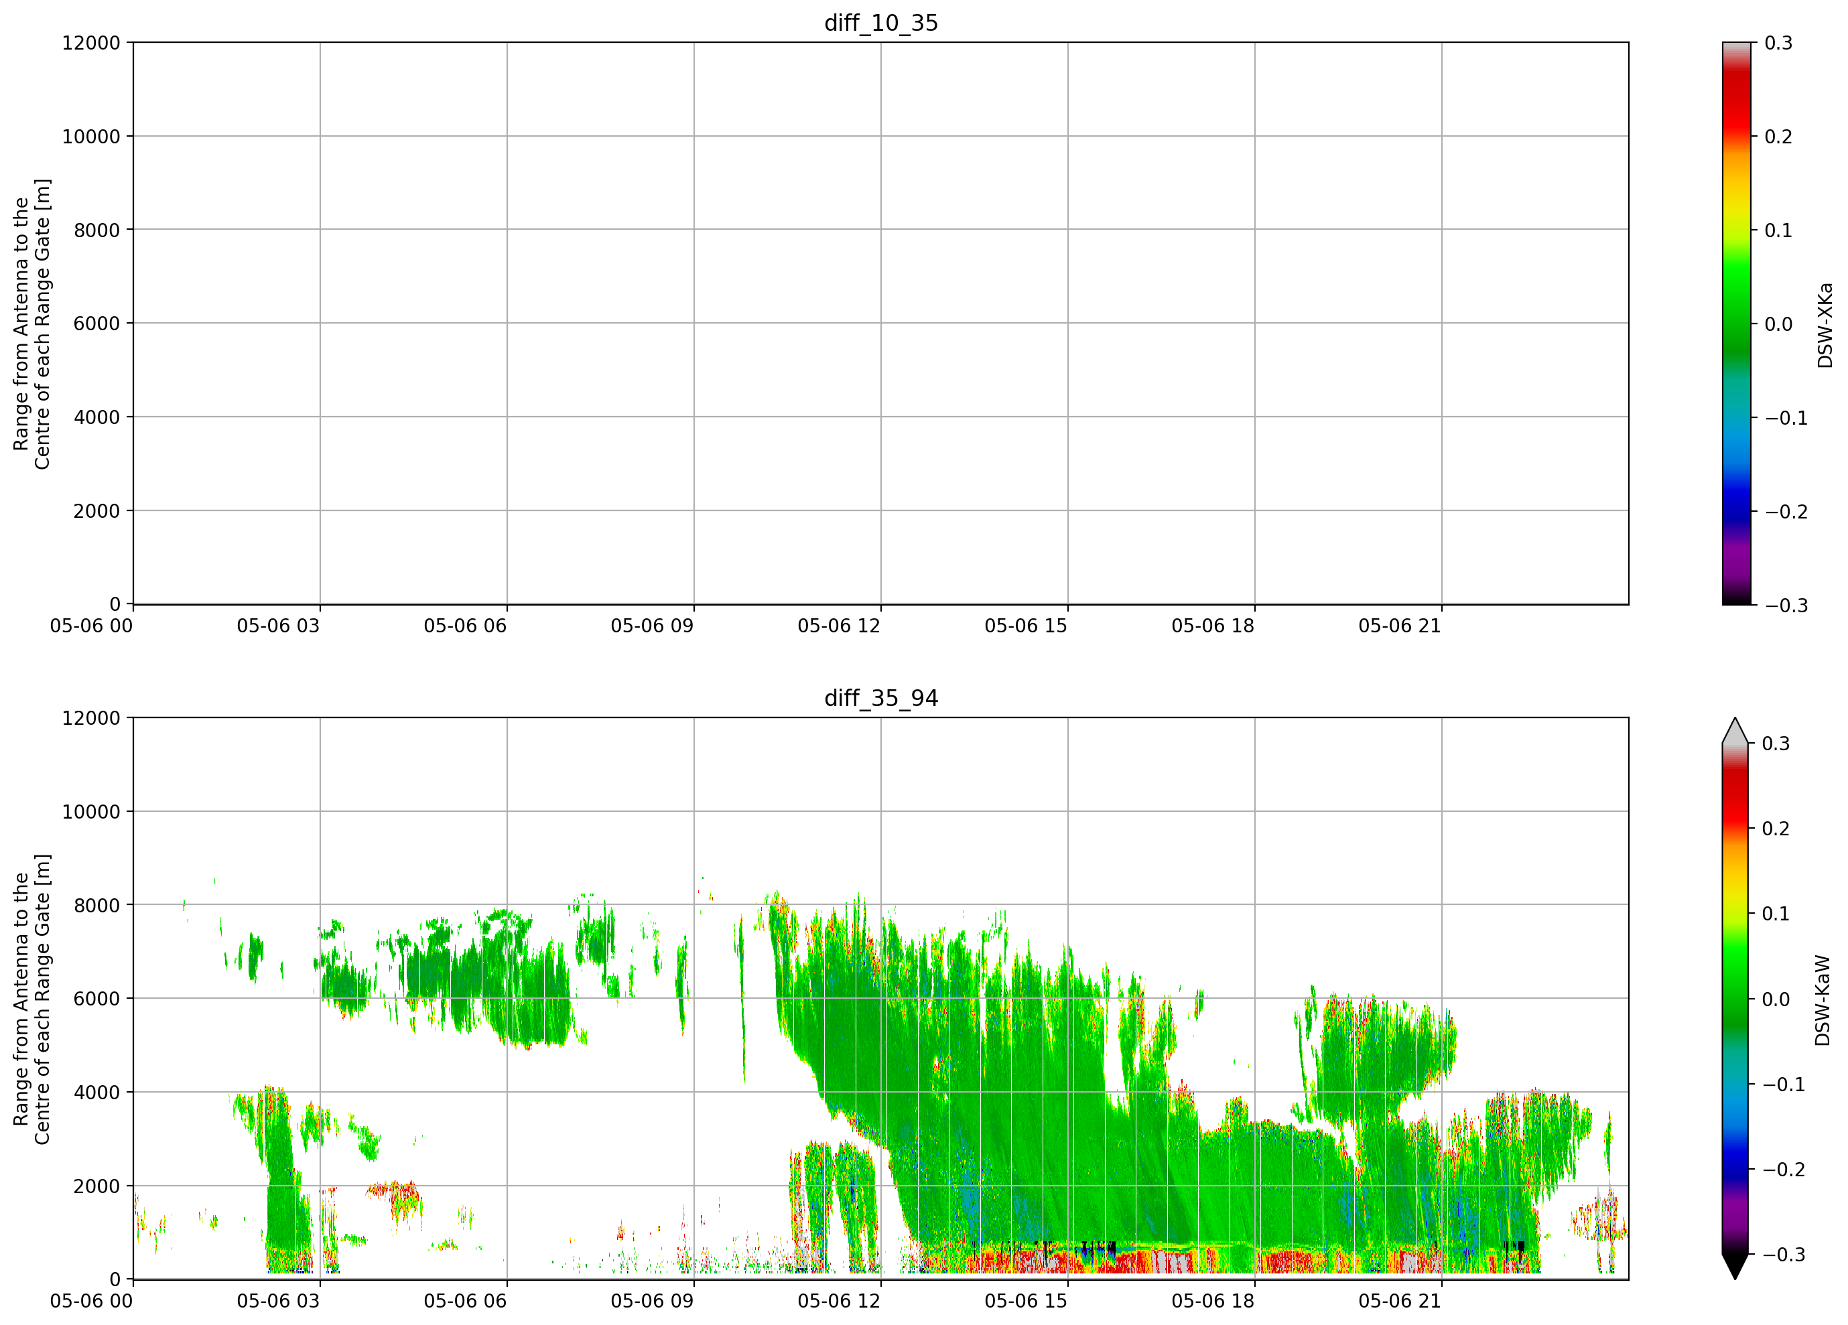
Task: Click '05-06 21' x-tick under diff_10_35 plot
Action: pos(1400,626)
